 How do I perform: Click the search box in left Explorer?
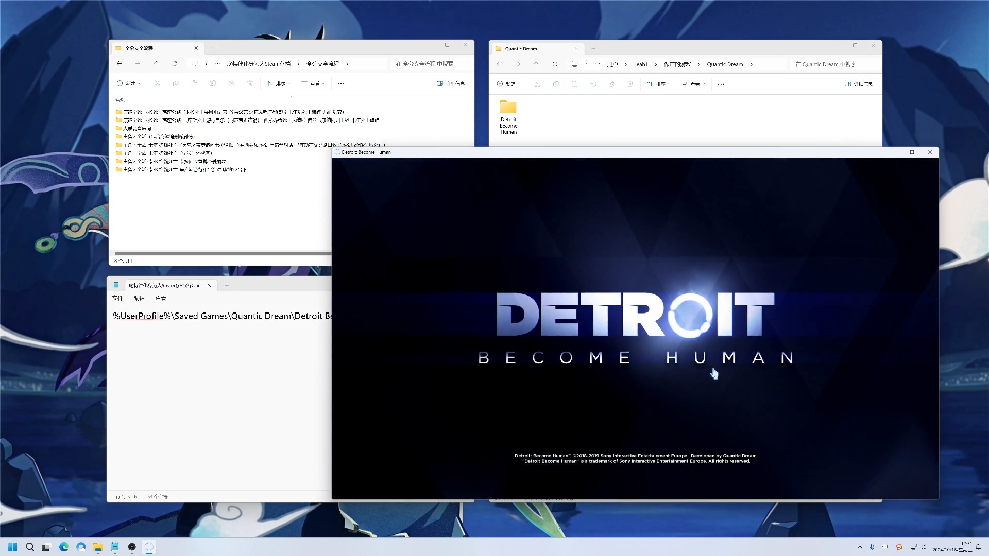pyautogui.click(x=432, y=64)
